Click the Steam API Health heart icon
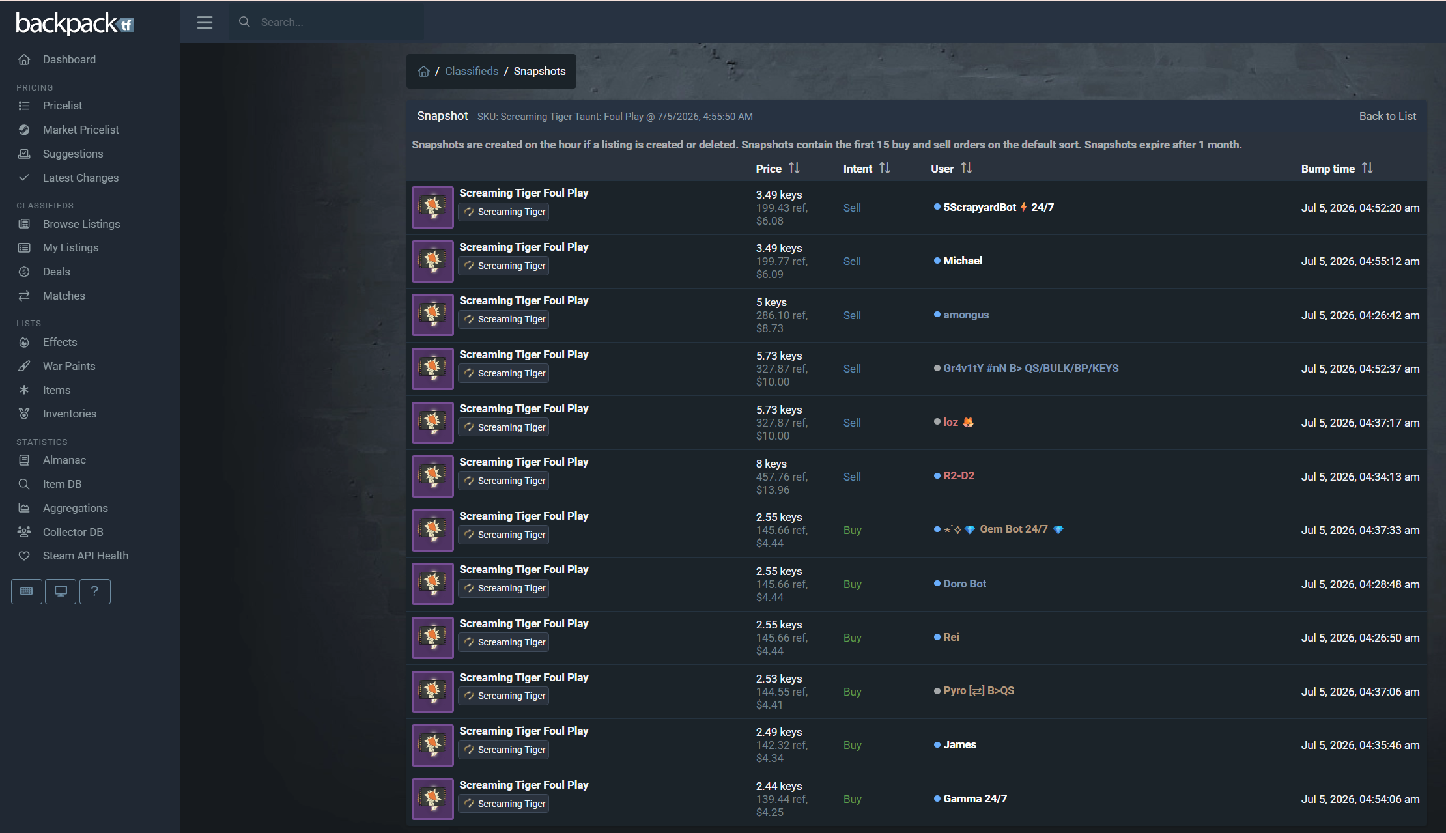The width and height of the screenshot is (1446, 833). [24, 556]
